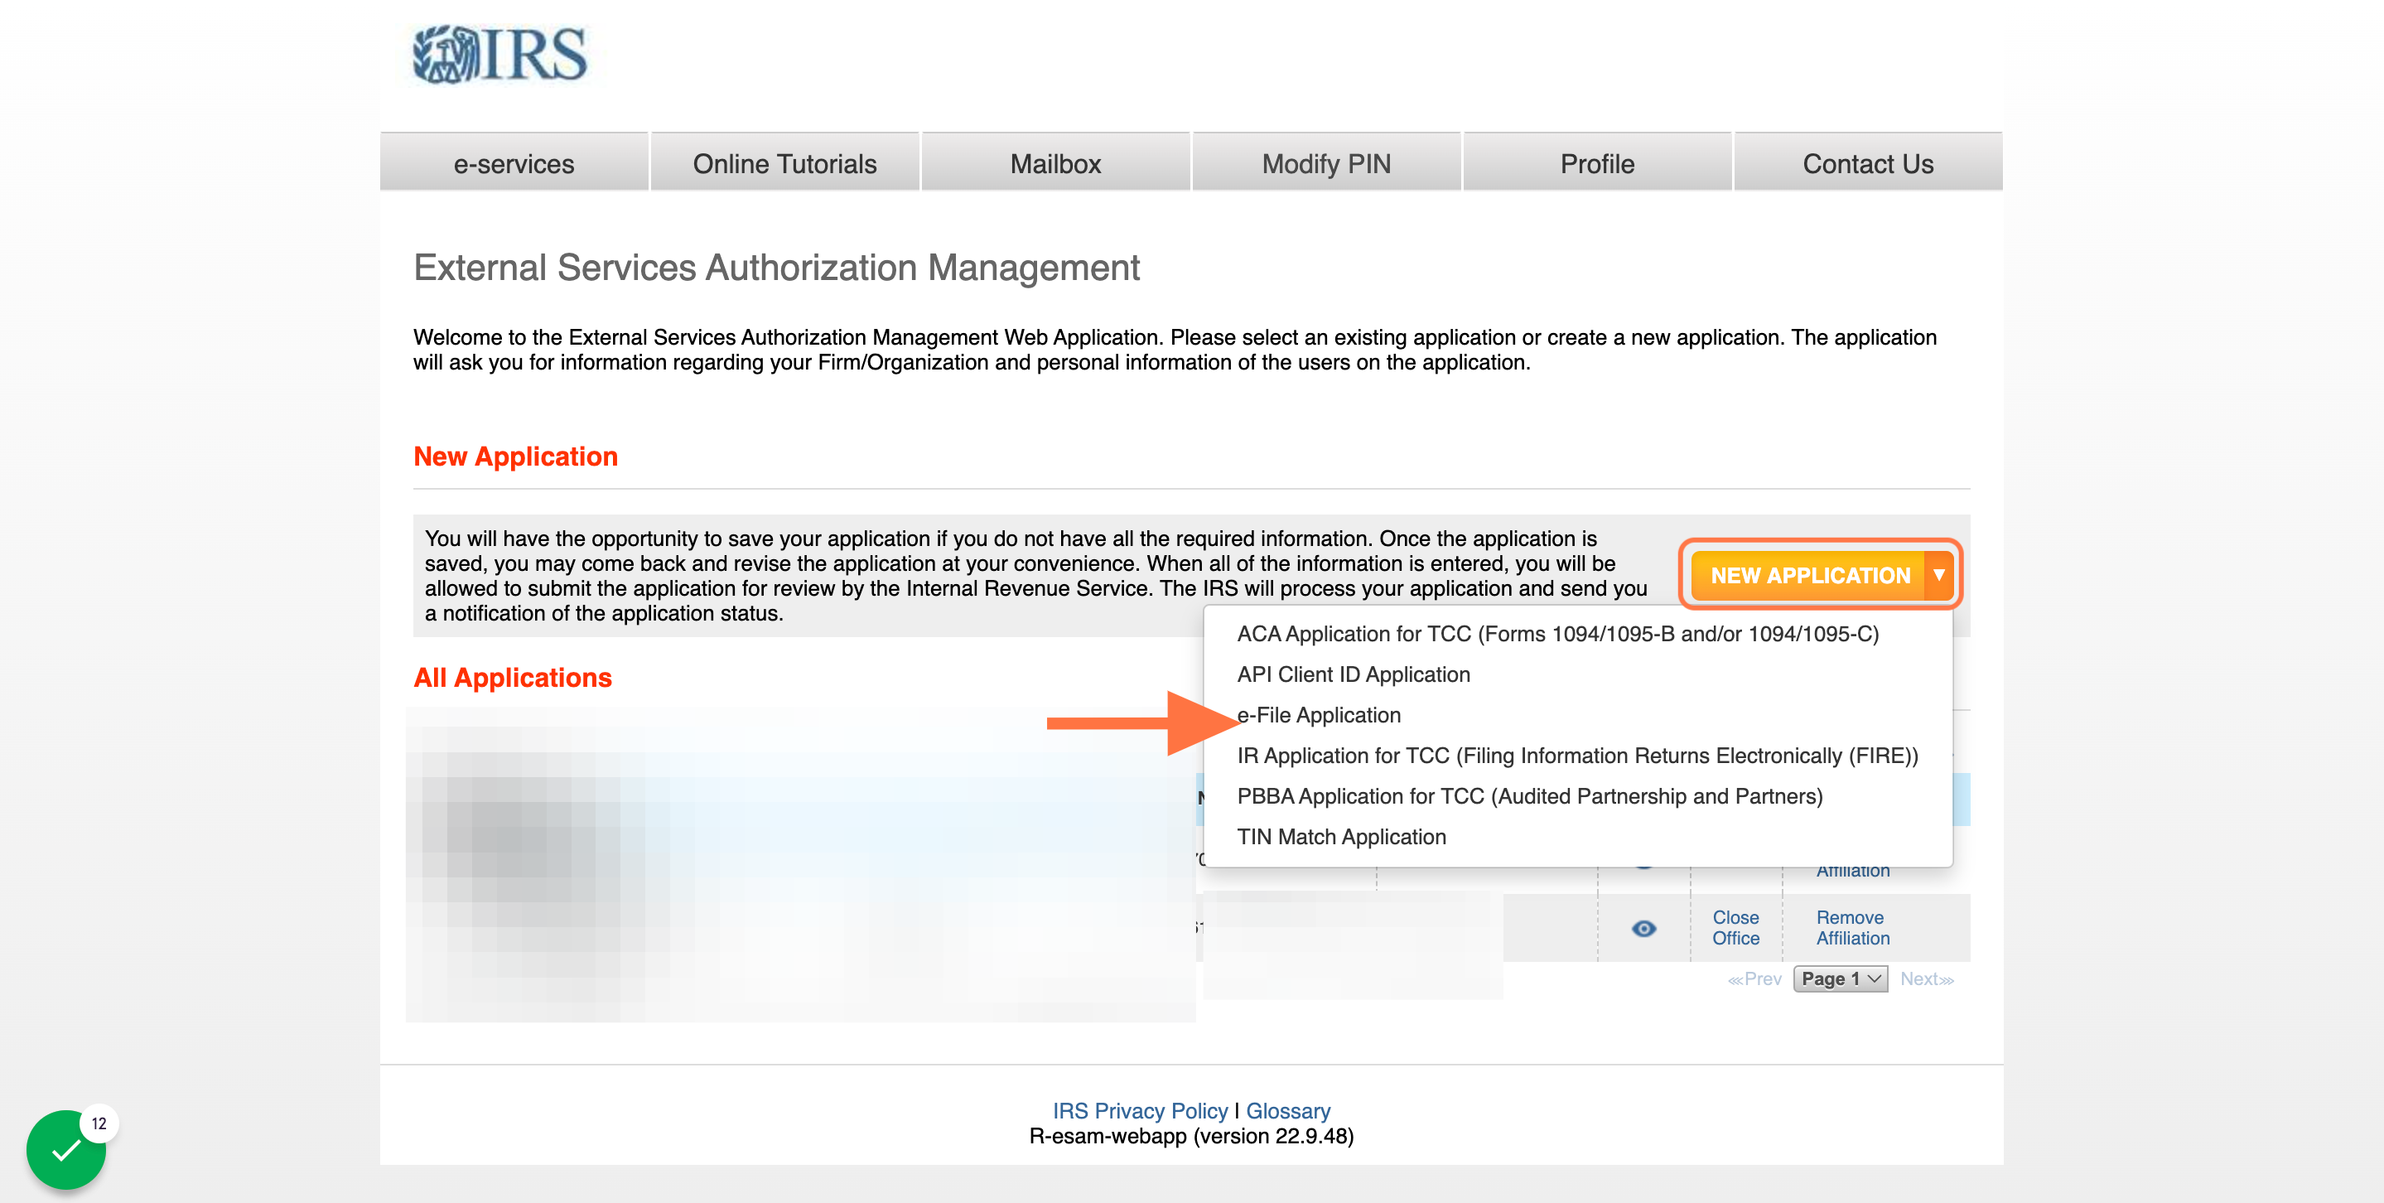The width and height of the screenshot is (2384, 1203).
Task: Choose TIN Match Application
Action: [1341, 838]
